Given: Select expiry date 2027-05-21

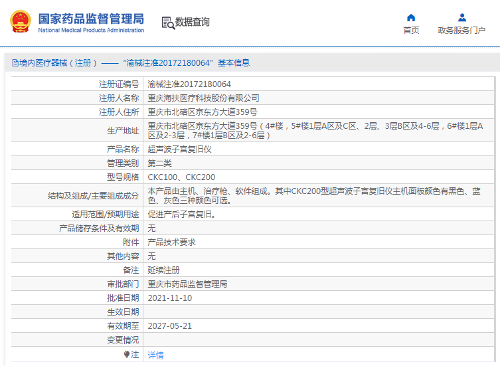Looking at the screenshot, I should (170, 326).
